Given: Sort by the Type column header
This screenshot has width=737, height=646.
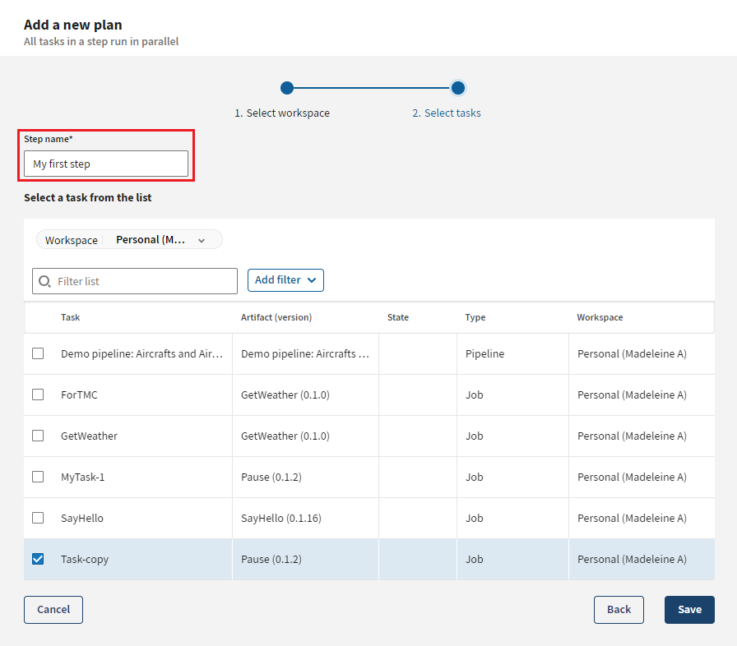Looking at the screenshot, I should 475,317.
